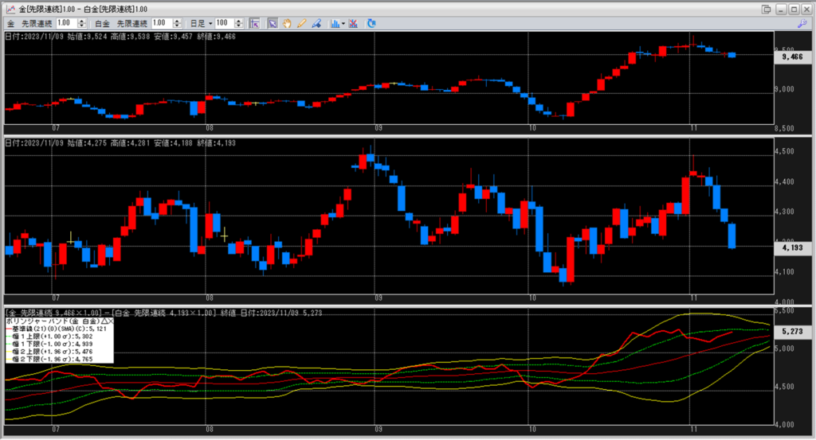Open the 日足 timeframe dropdown
This screenshot has width=816, height=440.
210,24
